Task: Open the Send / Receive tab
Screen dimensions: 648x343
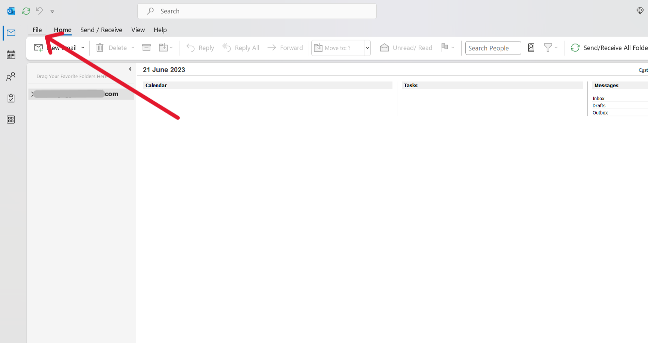Action: click(101, 30)
